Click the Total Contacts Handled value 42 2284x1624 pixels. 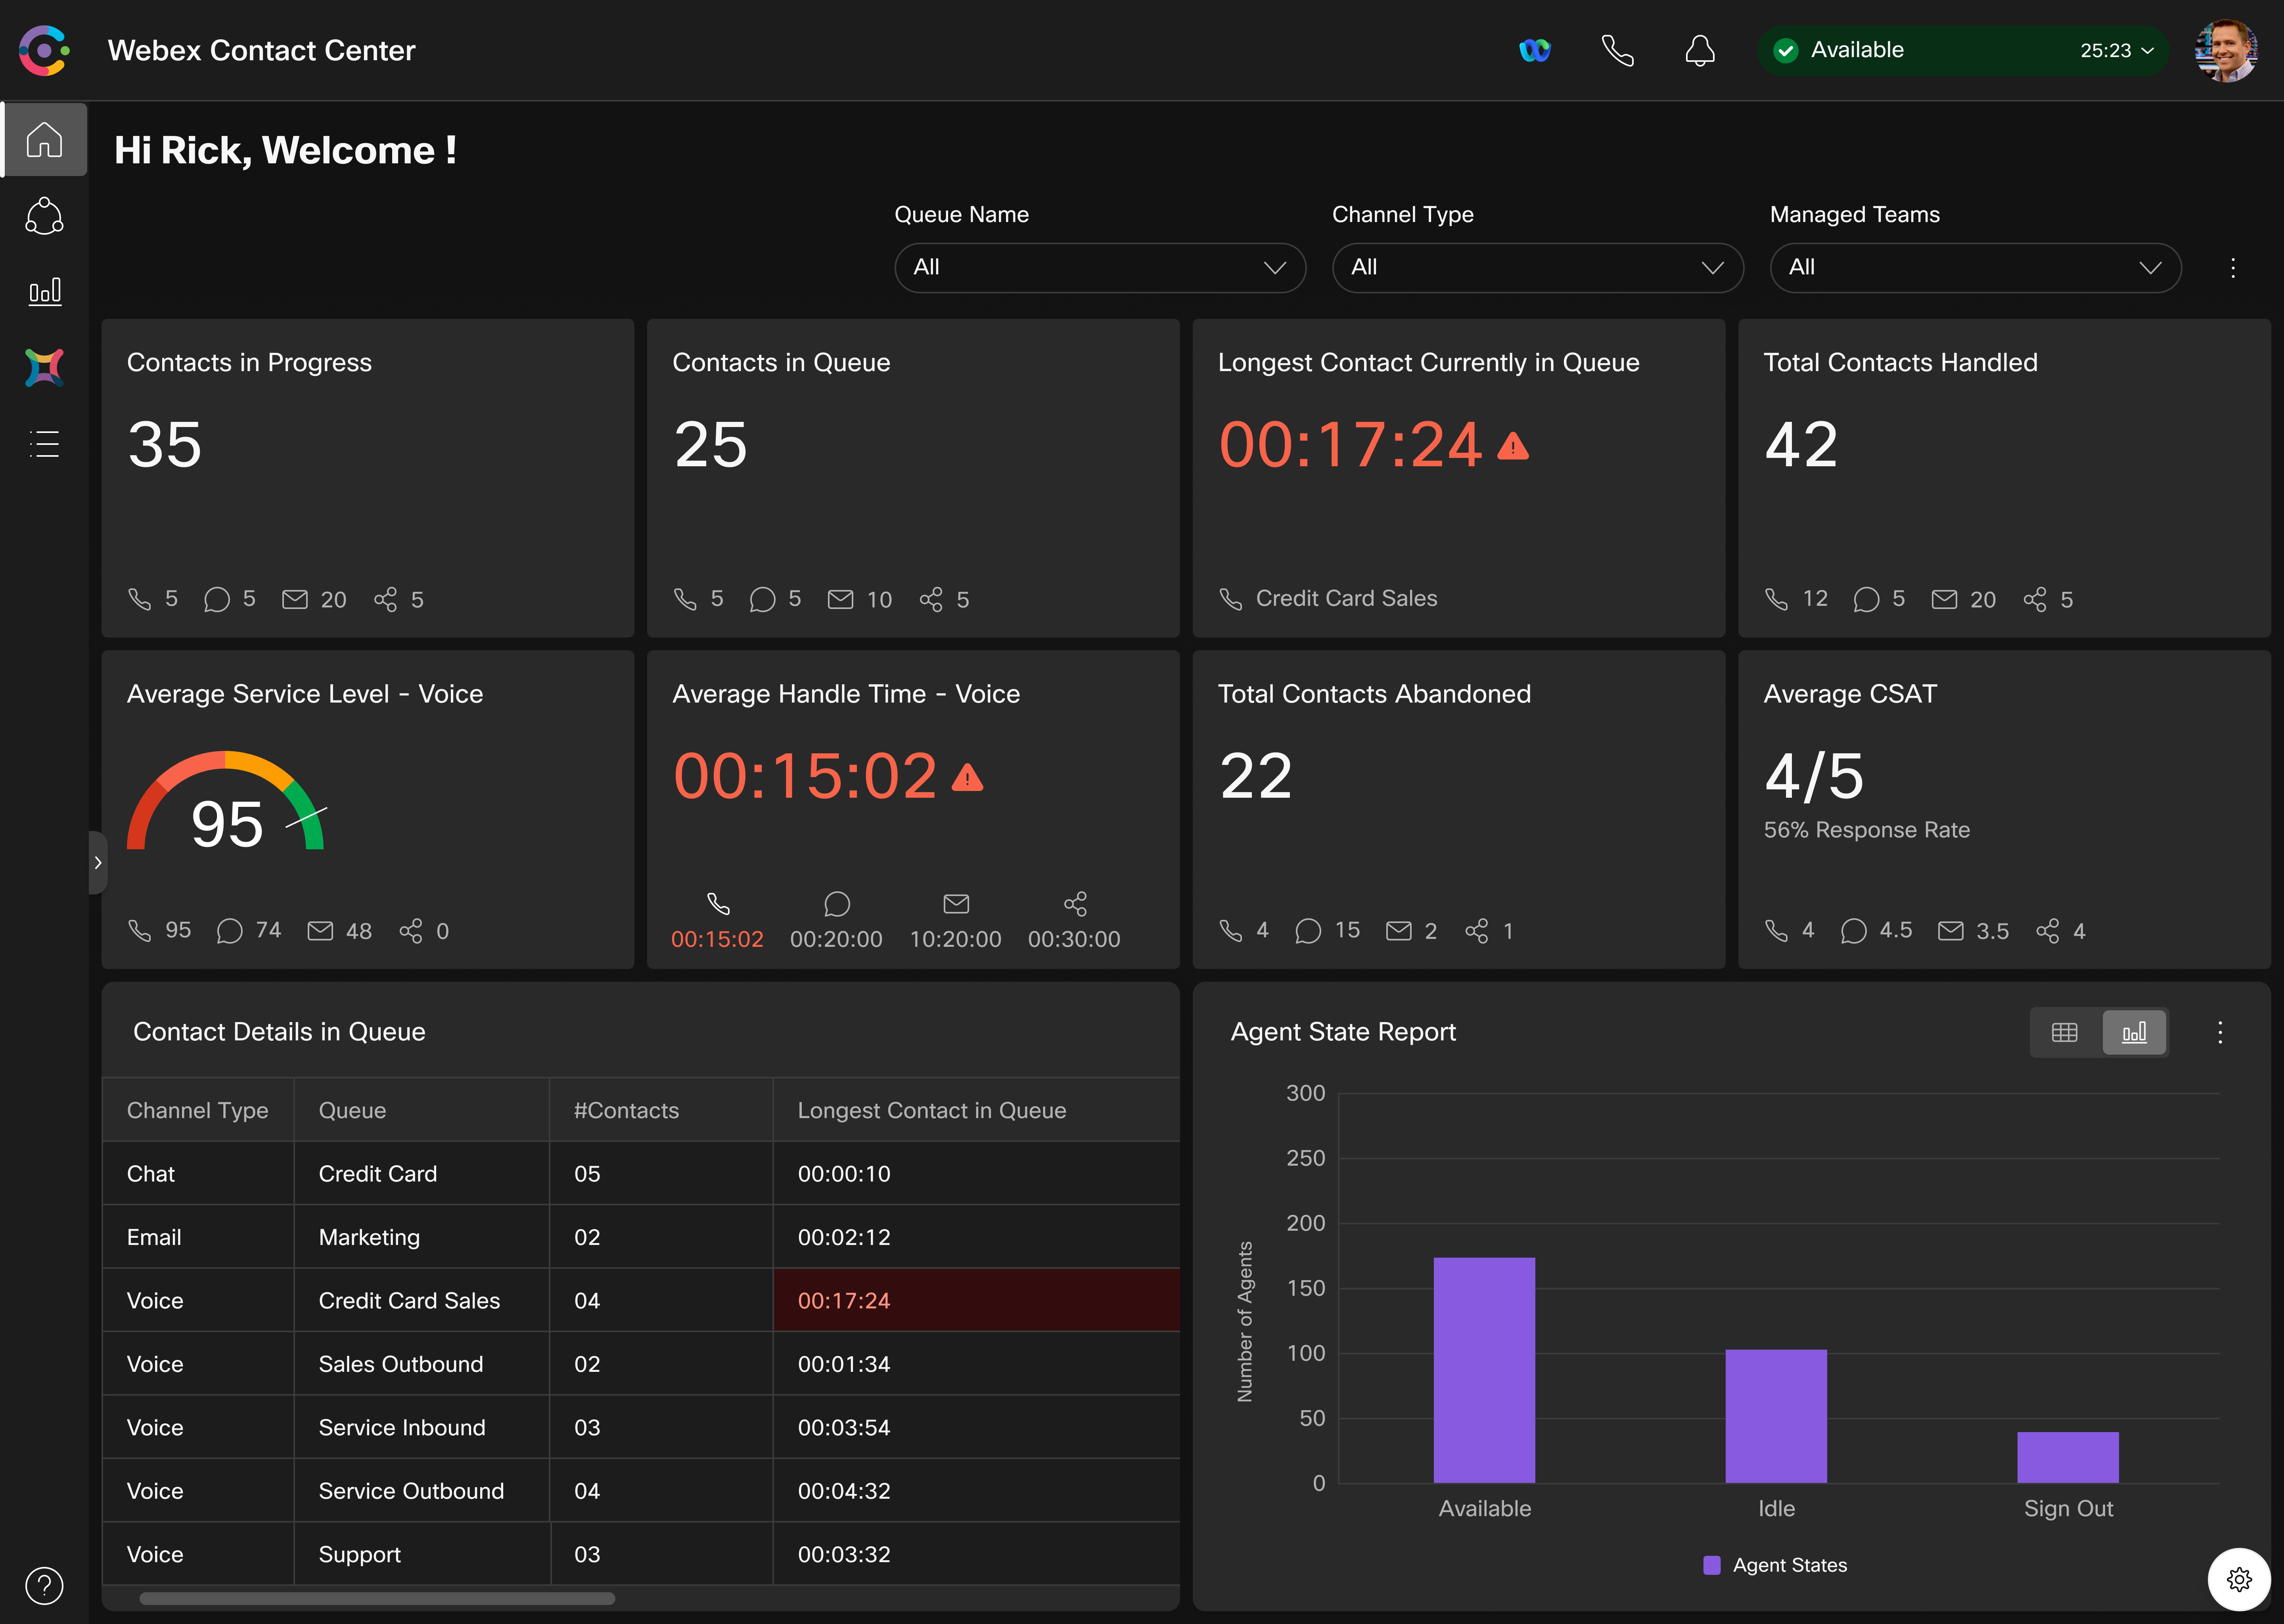point(1801,444)
